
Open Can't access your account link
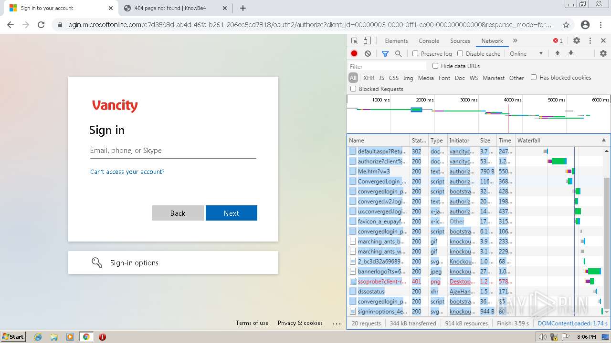(127, 172)
